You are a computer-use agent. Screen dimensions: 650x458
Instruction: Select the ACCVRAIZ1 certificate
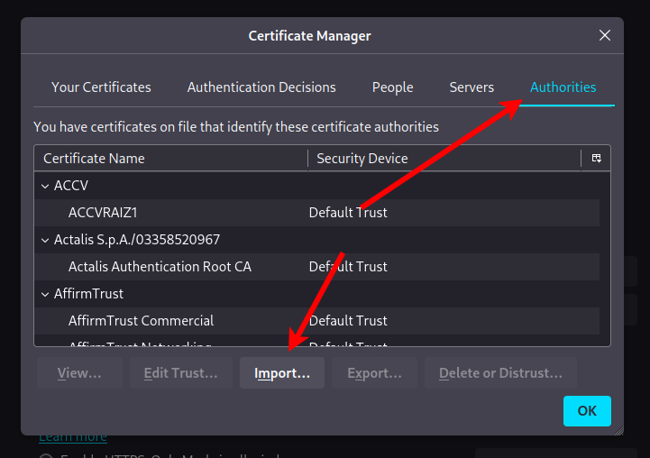(x=102, y=213)
